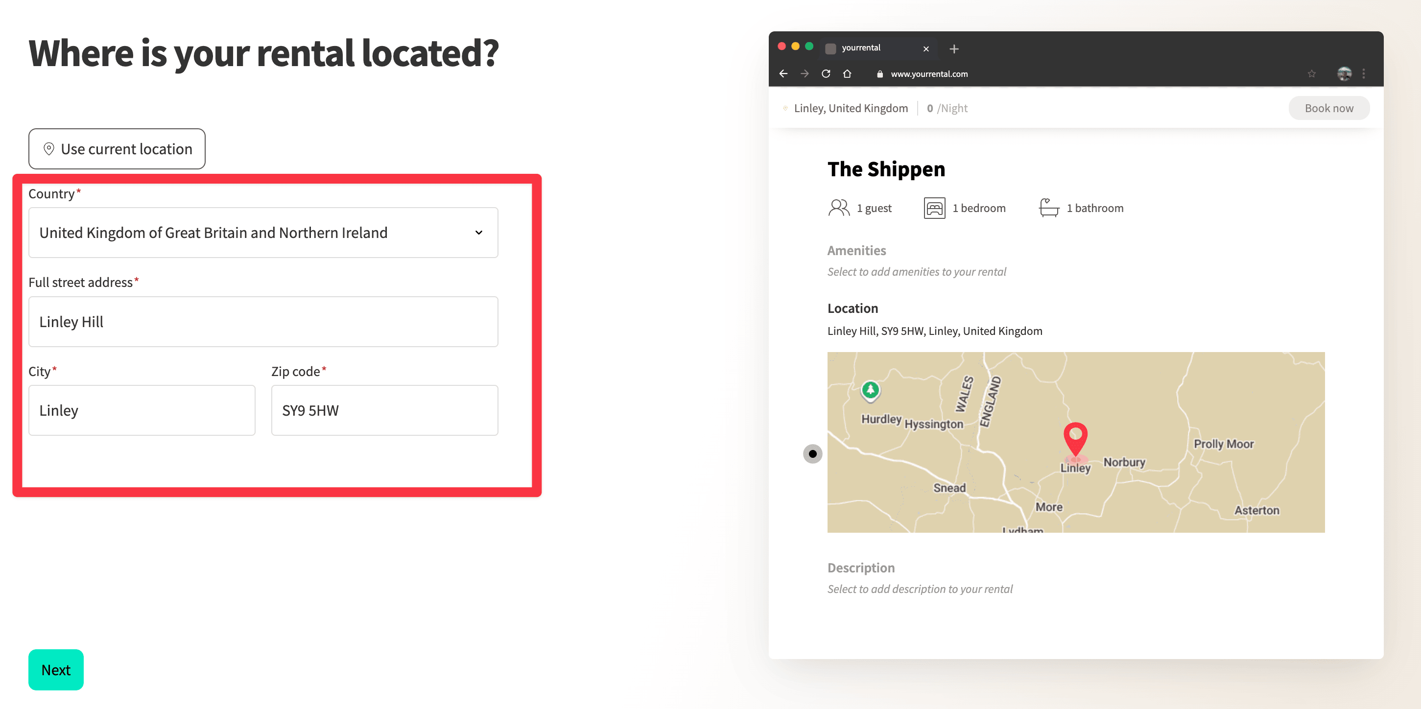Select the bedroom icon under The Shippen
Viewport: 1421px width, 709px height.
(x=934, y=208)
